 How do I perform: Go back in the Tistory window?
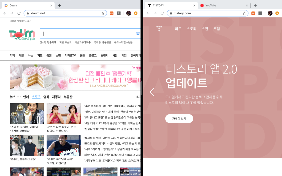pyautogui.click(x=148, y=13)
